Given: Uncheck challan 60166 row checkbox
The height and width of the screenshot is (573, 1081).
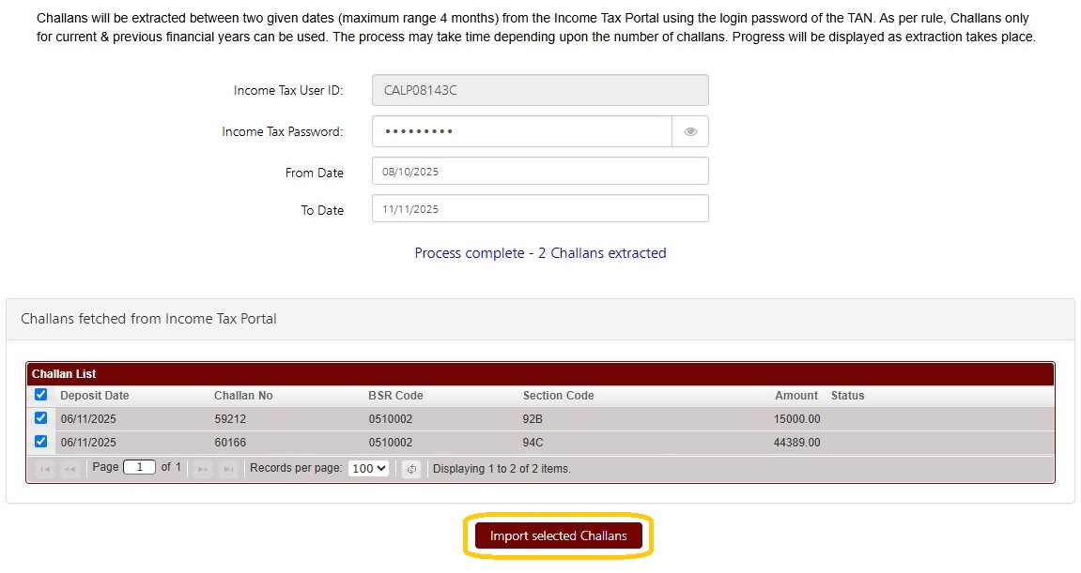Looking at the screenshot, I should coord(40,442).
